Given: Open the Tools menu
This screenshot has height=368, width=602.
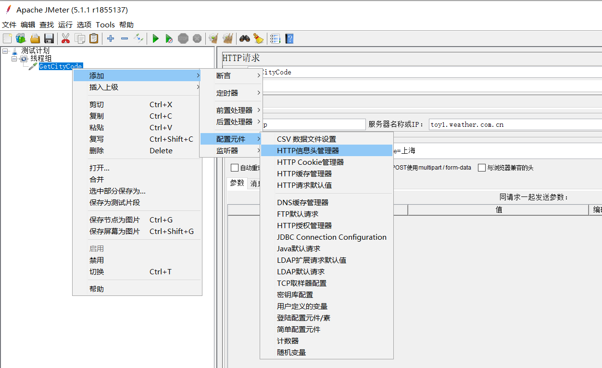Looking at the screenshot, I should click(105, 25).
